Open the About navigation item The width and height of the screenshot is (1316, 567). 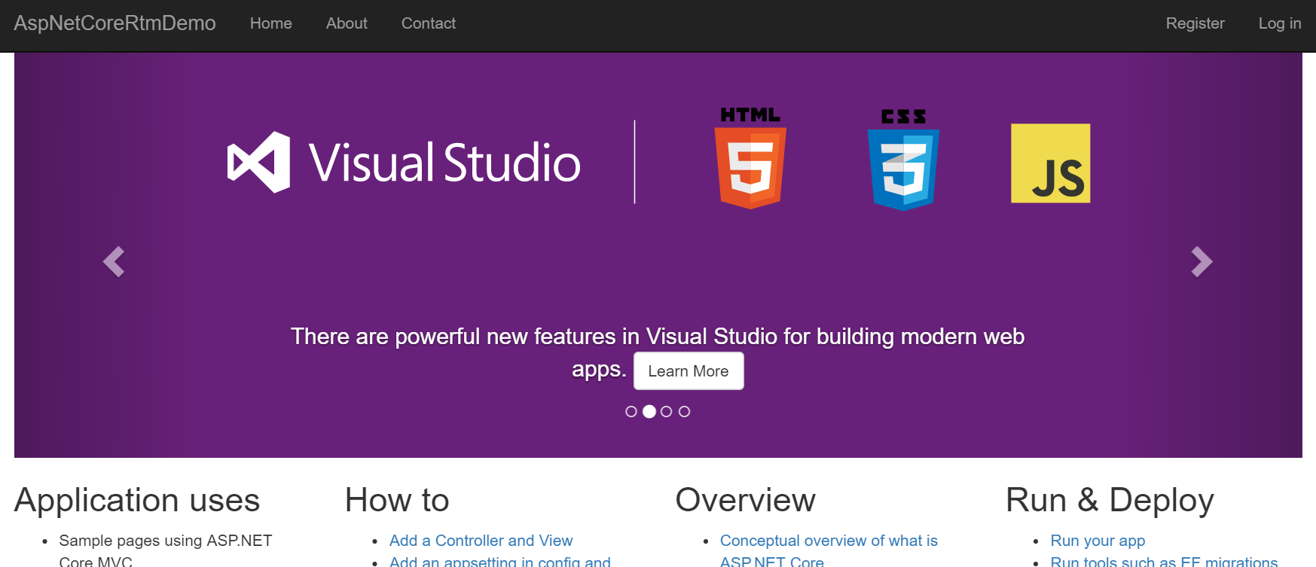pos(347,23)
